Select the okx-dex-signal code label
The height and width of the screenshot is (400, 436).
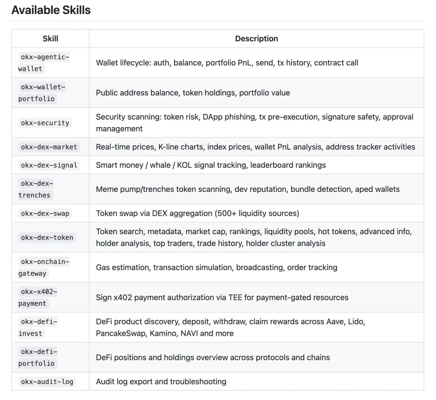pyautogui.click(x=49, y=165)
